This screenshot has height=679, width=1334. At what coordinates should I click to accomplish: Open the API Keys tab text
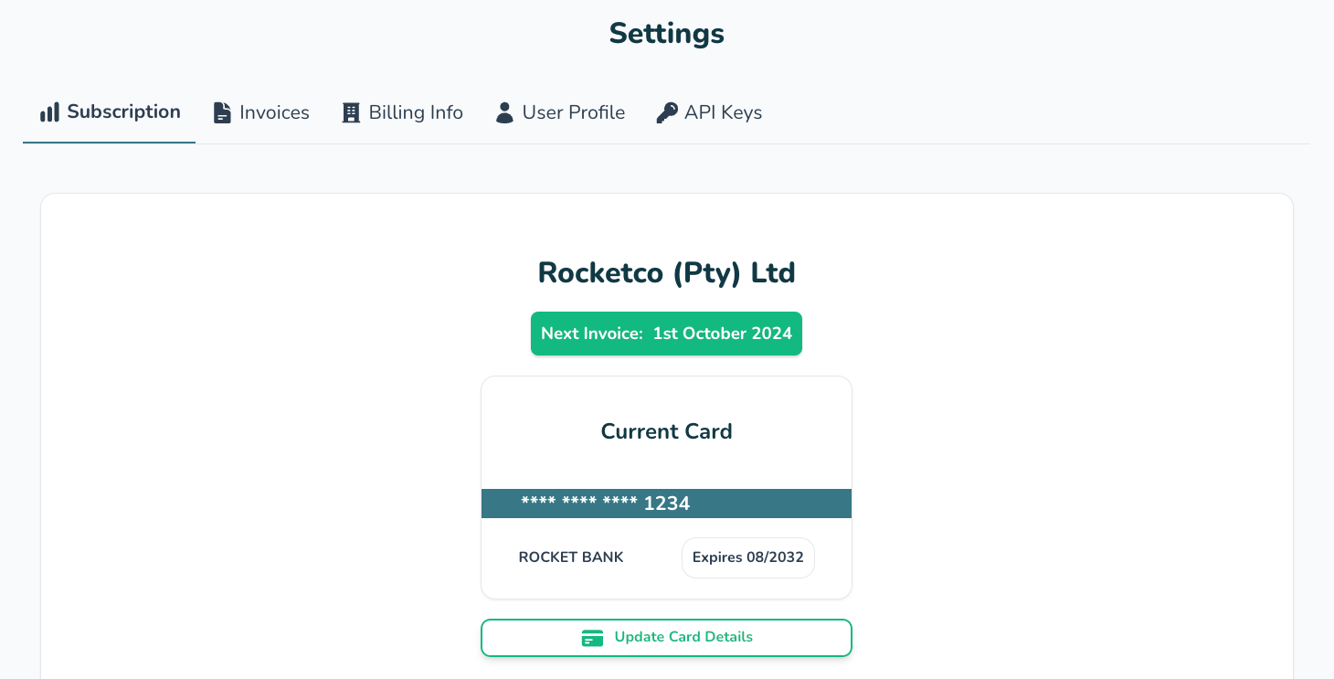coord(723,112)
